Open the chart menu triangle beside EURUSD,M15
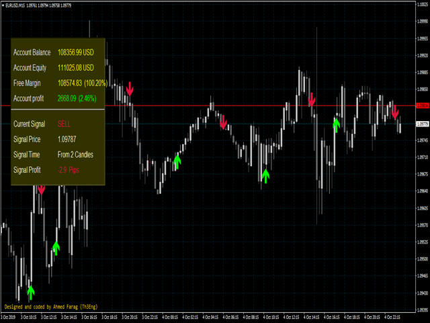The height and width of the screenshot is (323, 430). (x=3, y=5)
